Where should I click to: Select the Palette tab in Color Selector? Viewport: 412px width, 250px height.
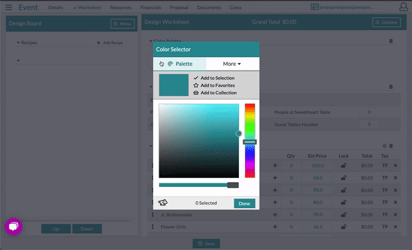click(180, 64)
